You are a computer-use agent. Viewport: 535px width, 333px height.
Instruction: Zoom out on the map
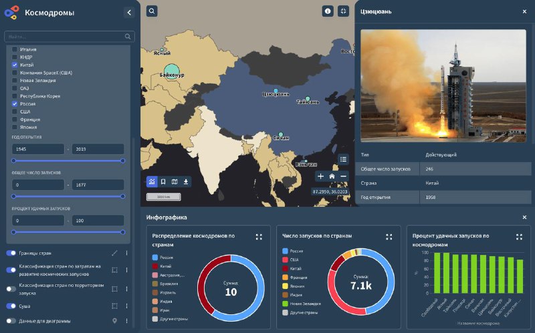tap(343, 176)
